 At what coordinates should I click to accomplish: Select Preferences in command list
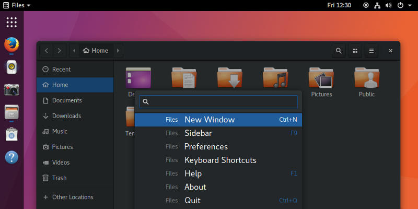218,147
